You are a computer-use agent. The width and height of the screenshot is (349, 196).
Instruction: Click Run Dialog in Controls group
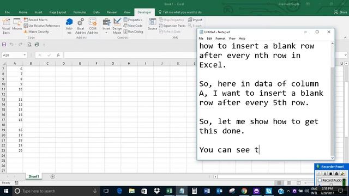[133, 32]
